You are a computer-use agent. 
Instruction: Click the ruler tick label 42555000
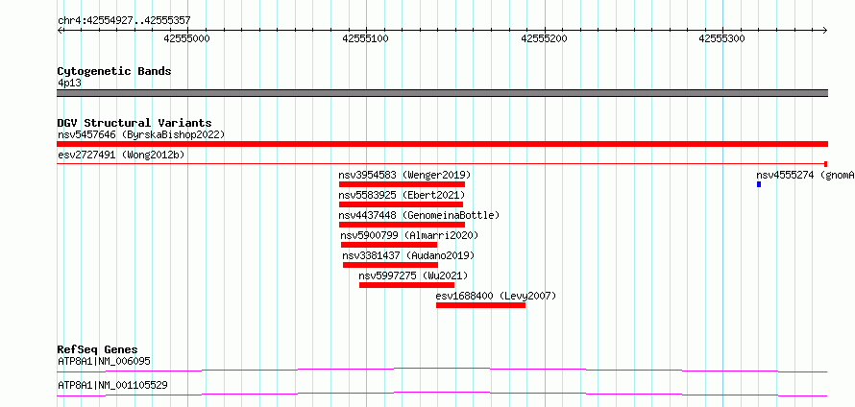(x=186, y=38)
